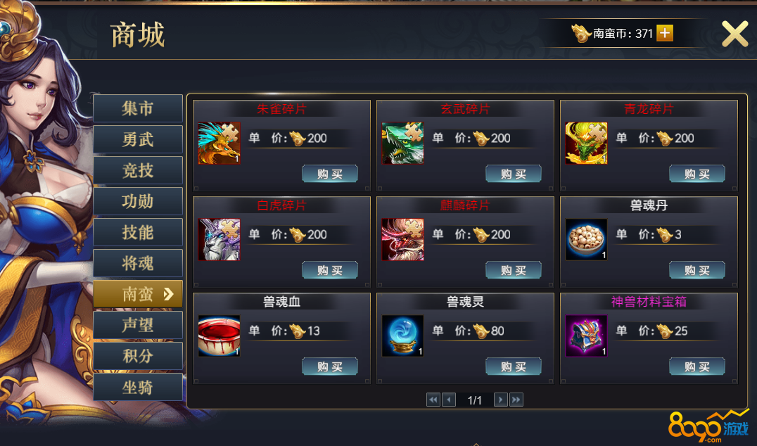Select the 白虎碎片 white tiger icon
This screenshot has height=446, width=757.
coord(220,239)
